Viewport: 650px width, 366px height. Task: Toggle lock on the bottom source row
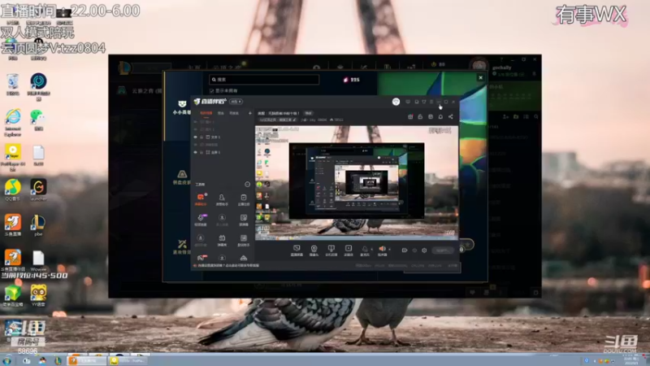[x=201, y=152]
